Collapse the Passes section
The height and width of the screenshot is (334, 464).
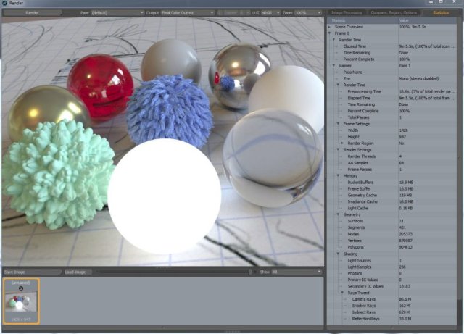click(x=333, y=66)
